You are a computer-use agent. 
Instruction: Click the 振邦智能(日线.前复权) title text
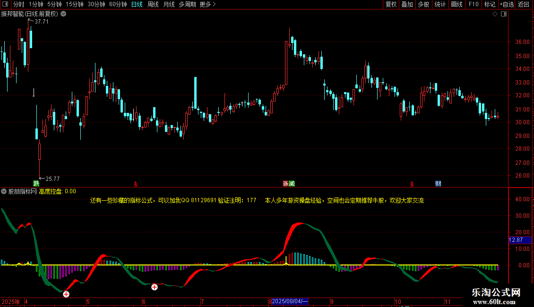pos(30,14)
